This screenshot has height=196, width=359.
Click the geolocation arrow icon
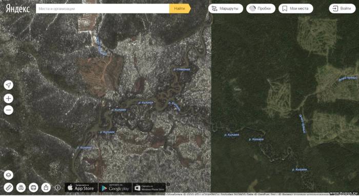(9, 85)
